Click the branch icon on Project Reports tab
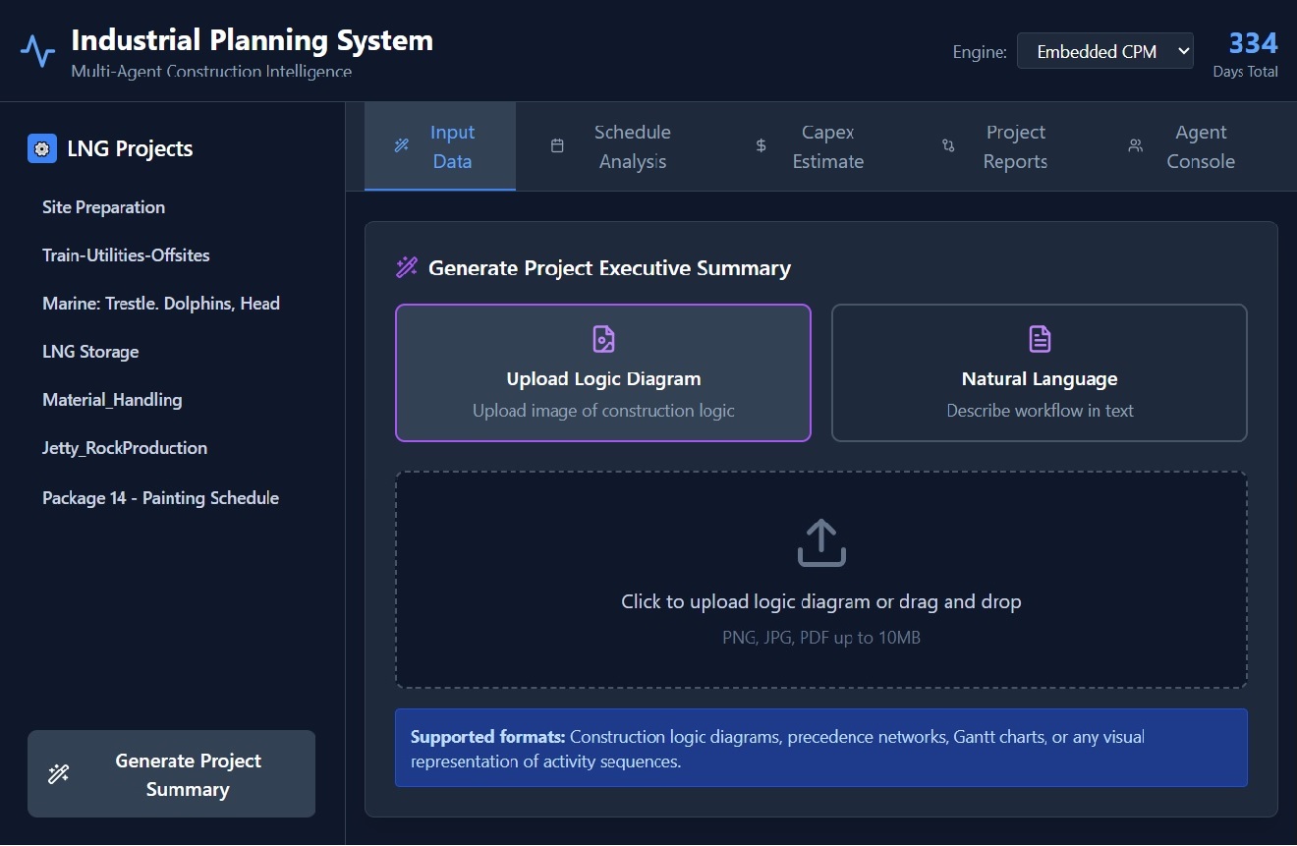 coord(948,146)
